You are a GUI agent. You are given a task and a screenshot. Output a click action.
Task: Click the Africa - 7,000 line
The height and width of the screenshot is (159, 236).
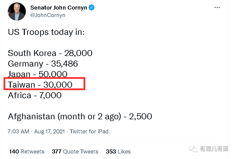(x=35, y=95)
